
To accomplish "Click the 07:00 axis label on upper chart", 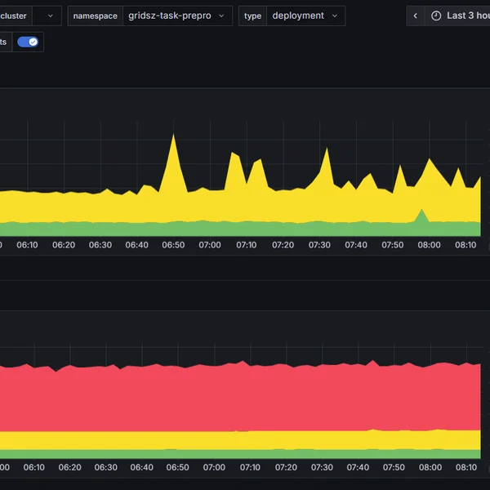I will [210, 245].
